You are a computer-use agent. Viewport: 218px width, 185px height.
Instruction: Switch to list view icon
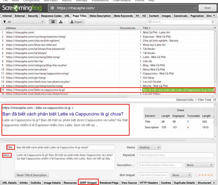[53, 22]
